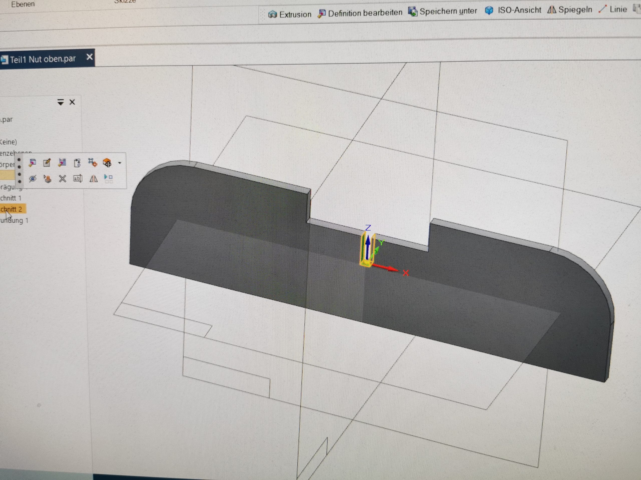Screen dimensions: 641x480
Task: Click the clipboard flowchart icon in floating toolbar
Action: click(77, 163)
